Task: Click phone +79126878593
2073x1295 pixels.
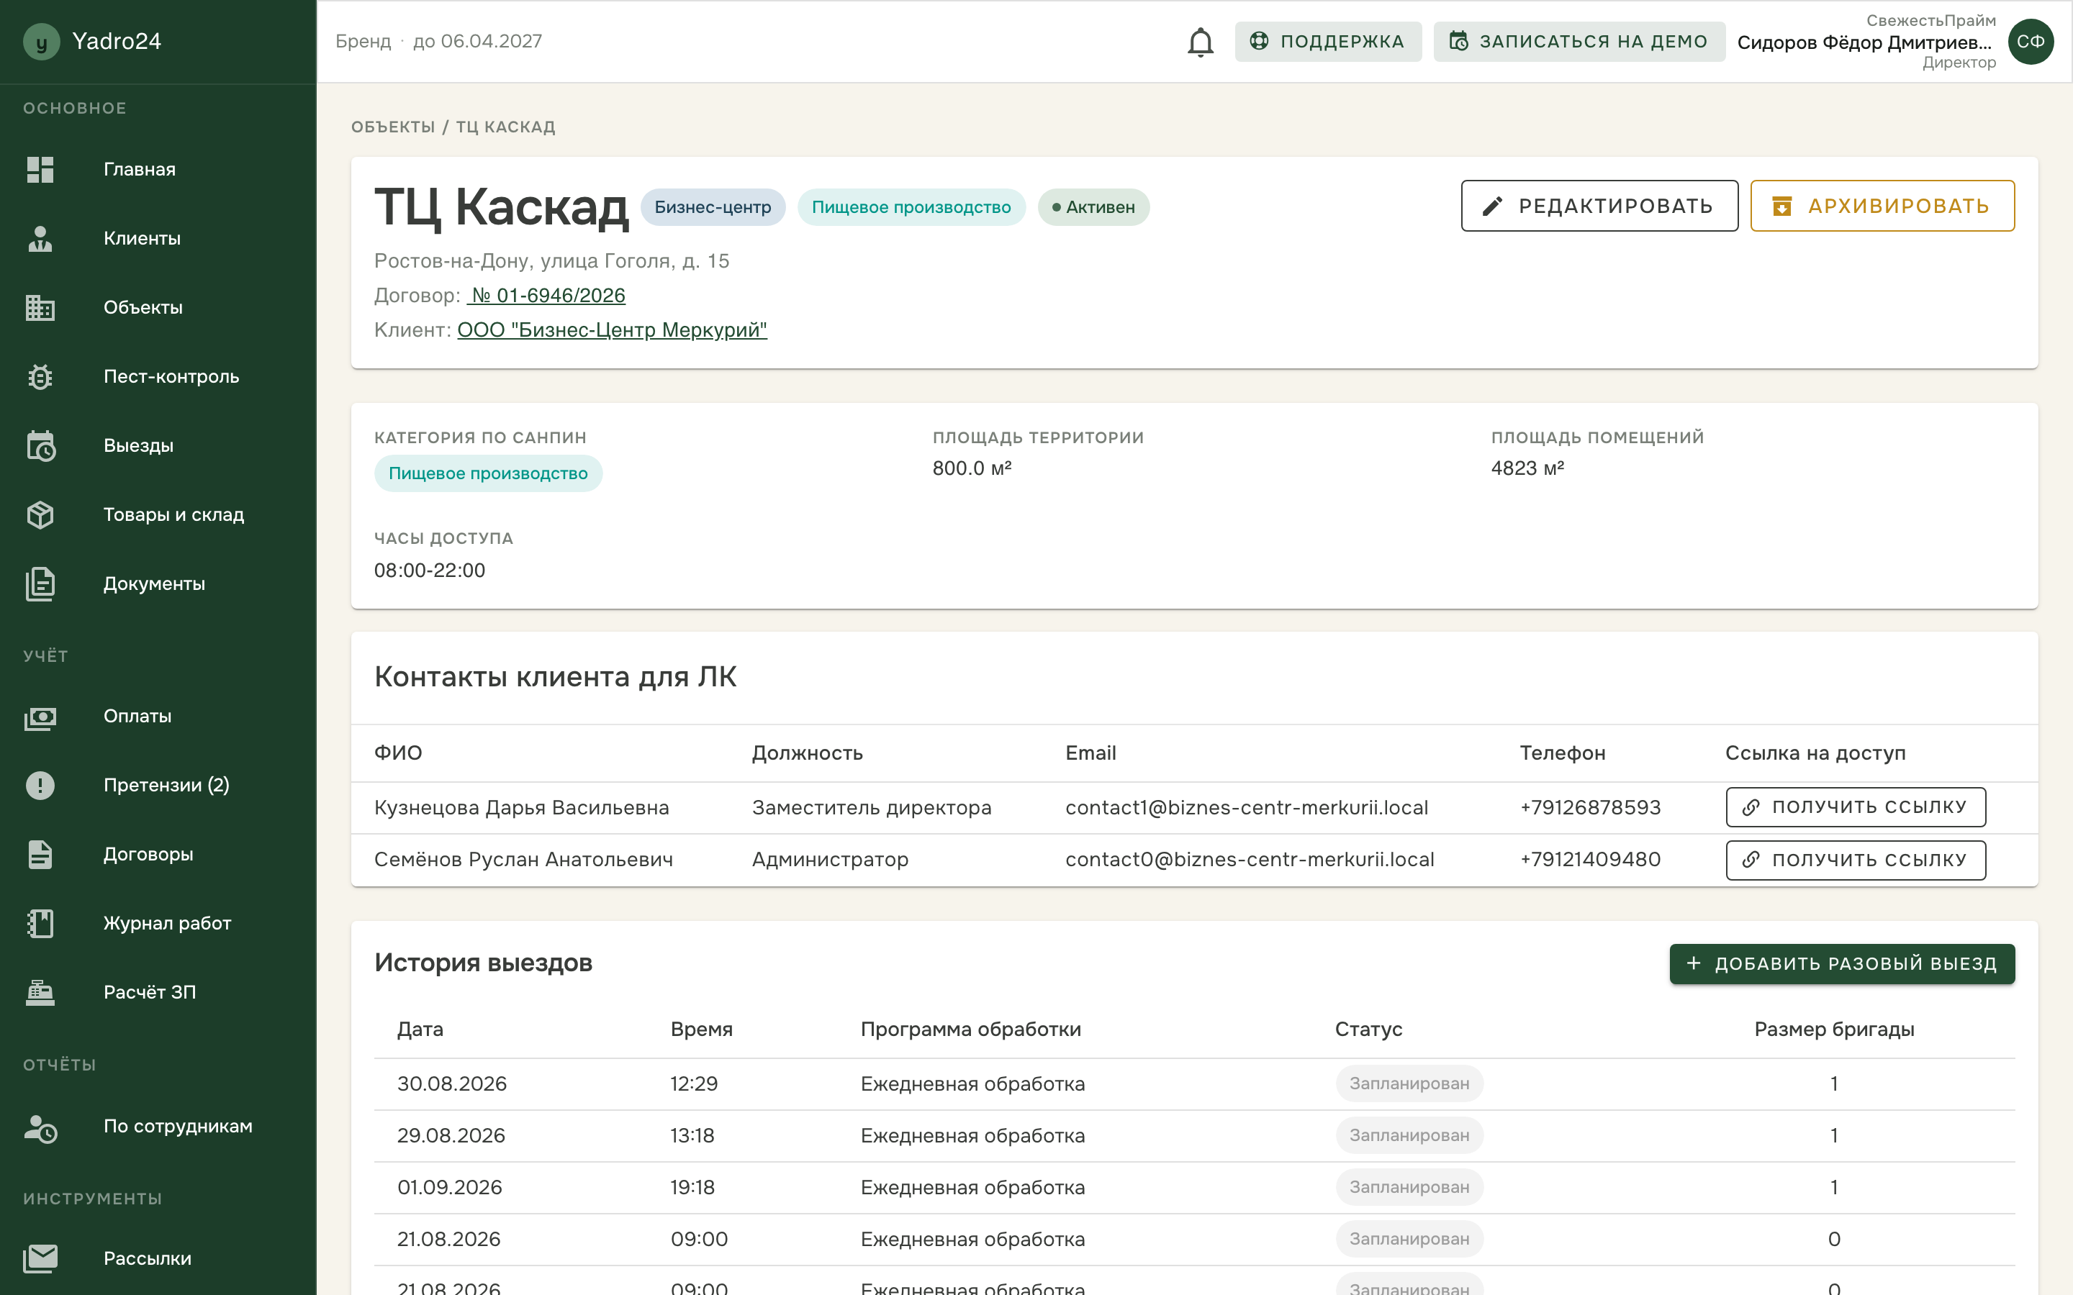Action: pos(1590,808)
